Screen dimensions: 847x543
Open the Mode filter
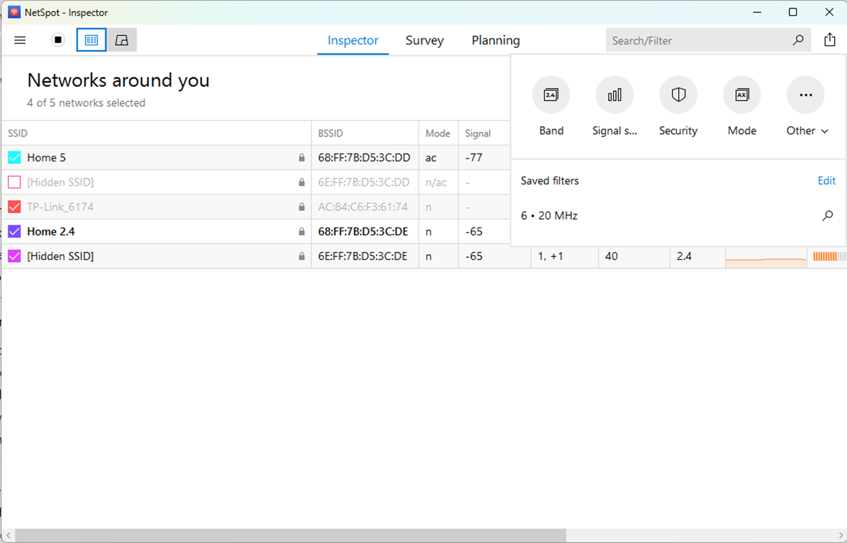click(x=742, y=95)
